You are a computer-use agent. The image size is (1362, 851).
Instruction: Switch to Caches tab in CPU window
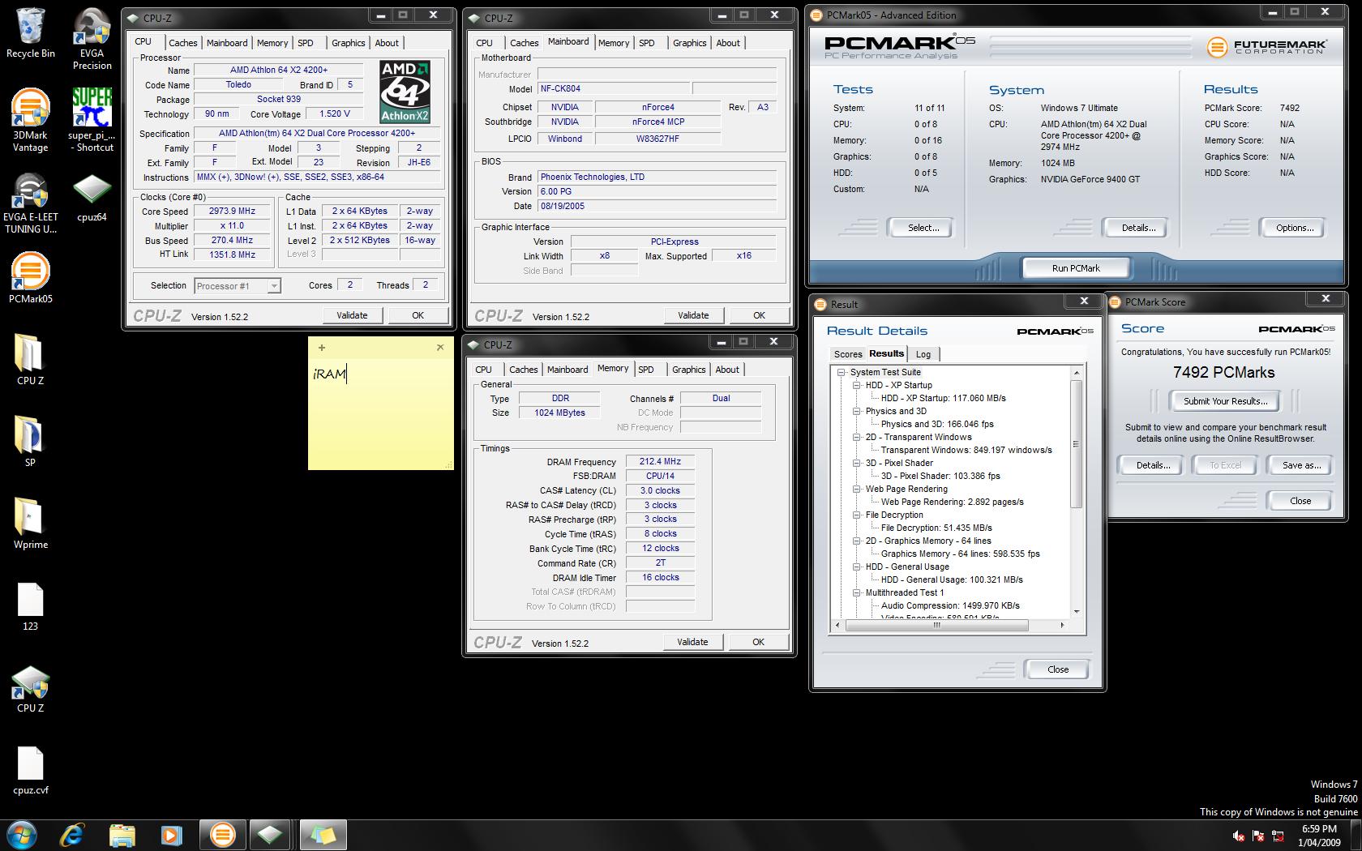[x=182, y=43]
